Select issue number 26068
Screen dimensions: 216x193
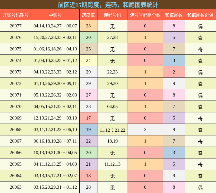pyautogui.click(x=16, y=129)
